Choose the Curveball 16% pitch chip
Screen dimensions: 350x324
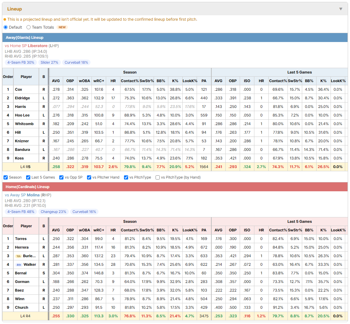tap(84, 212)
